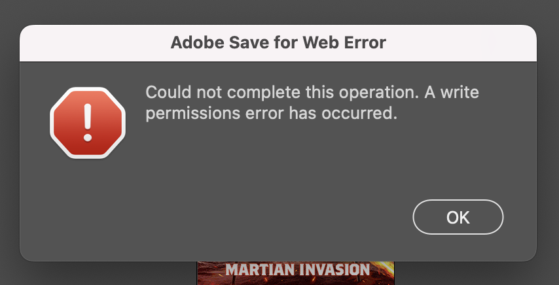Click the dimmed background left of the thumbnail

click(x=98, y=273)
